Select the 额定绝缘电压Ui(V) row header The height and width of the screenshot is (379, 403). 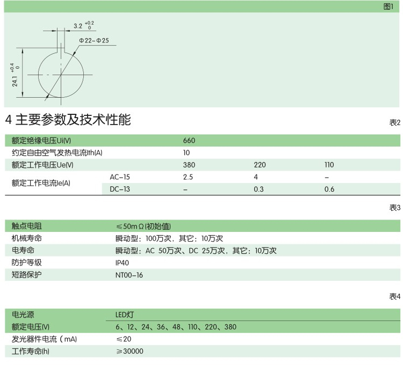[x=41, y=141]
